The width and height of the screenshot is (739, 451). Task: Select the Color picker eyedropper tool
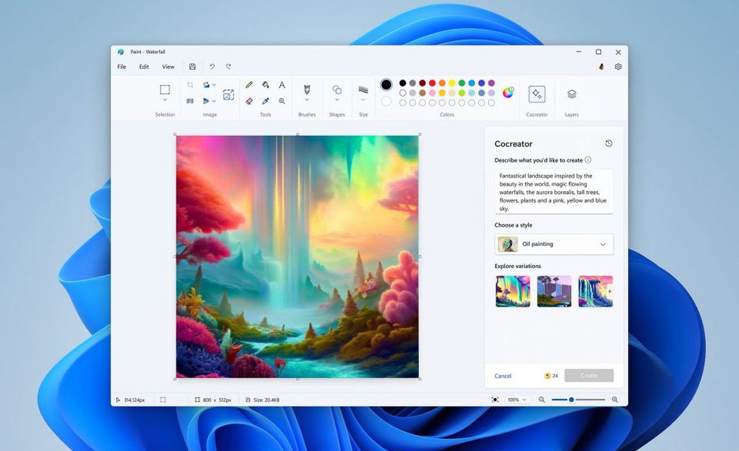click(265, 101)
